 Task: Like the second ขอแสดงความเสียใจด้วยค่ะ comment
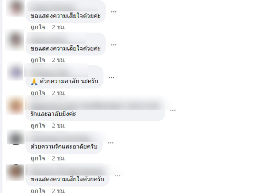click(x=38, y=60)
